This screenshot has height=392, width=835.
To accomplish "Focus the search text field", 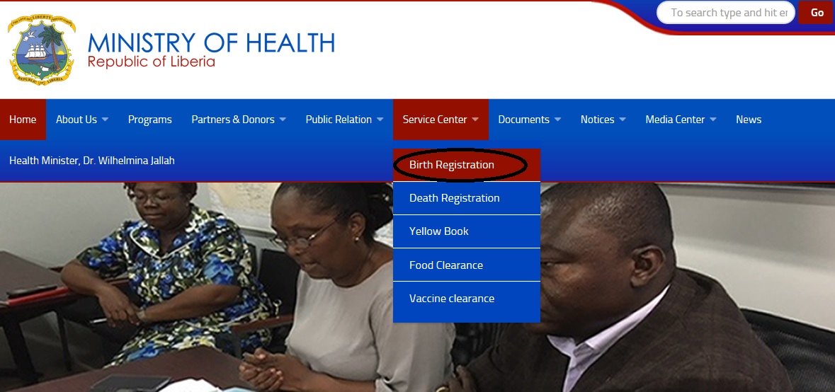I will tap(726, 13).
